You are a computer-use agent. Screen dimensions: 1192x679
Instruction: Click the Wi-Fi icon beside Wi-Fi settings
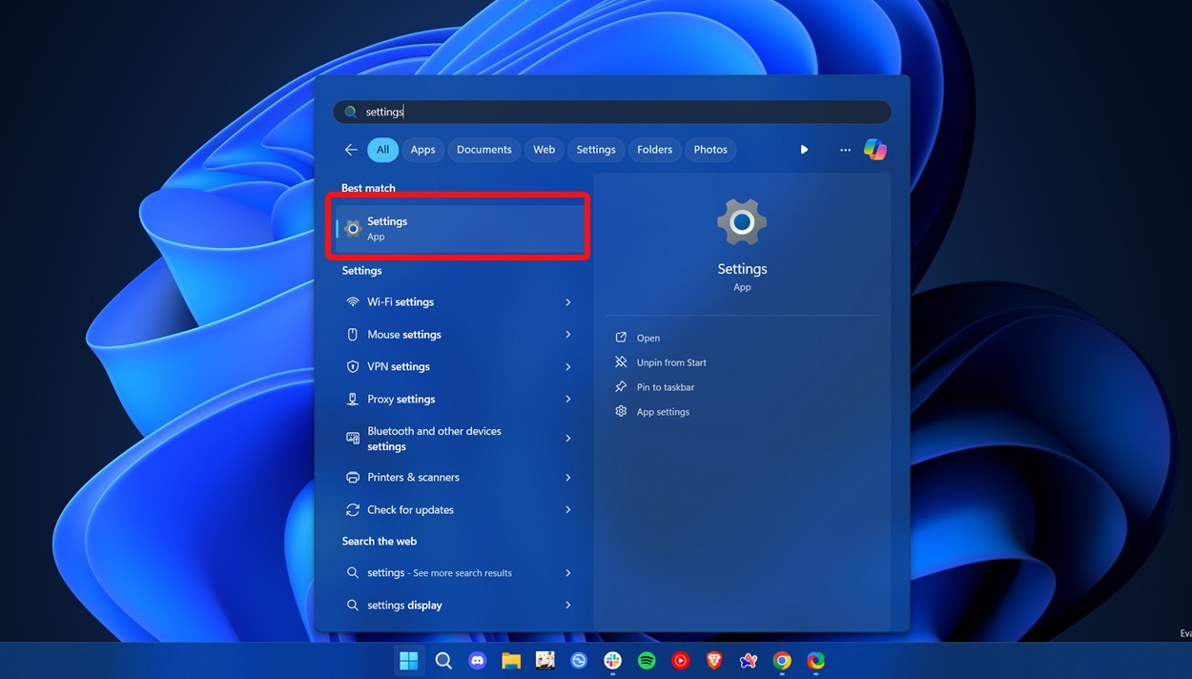pos(353,302)
